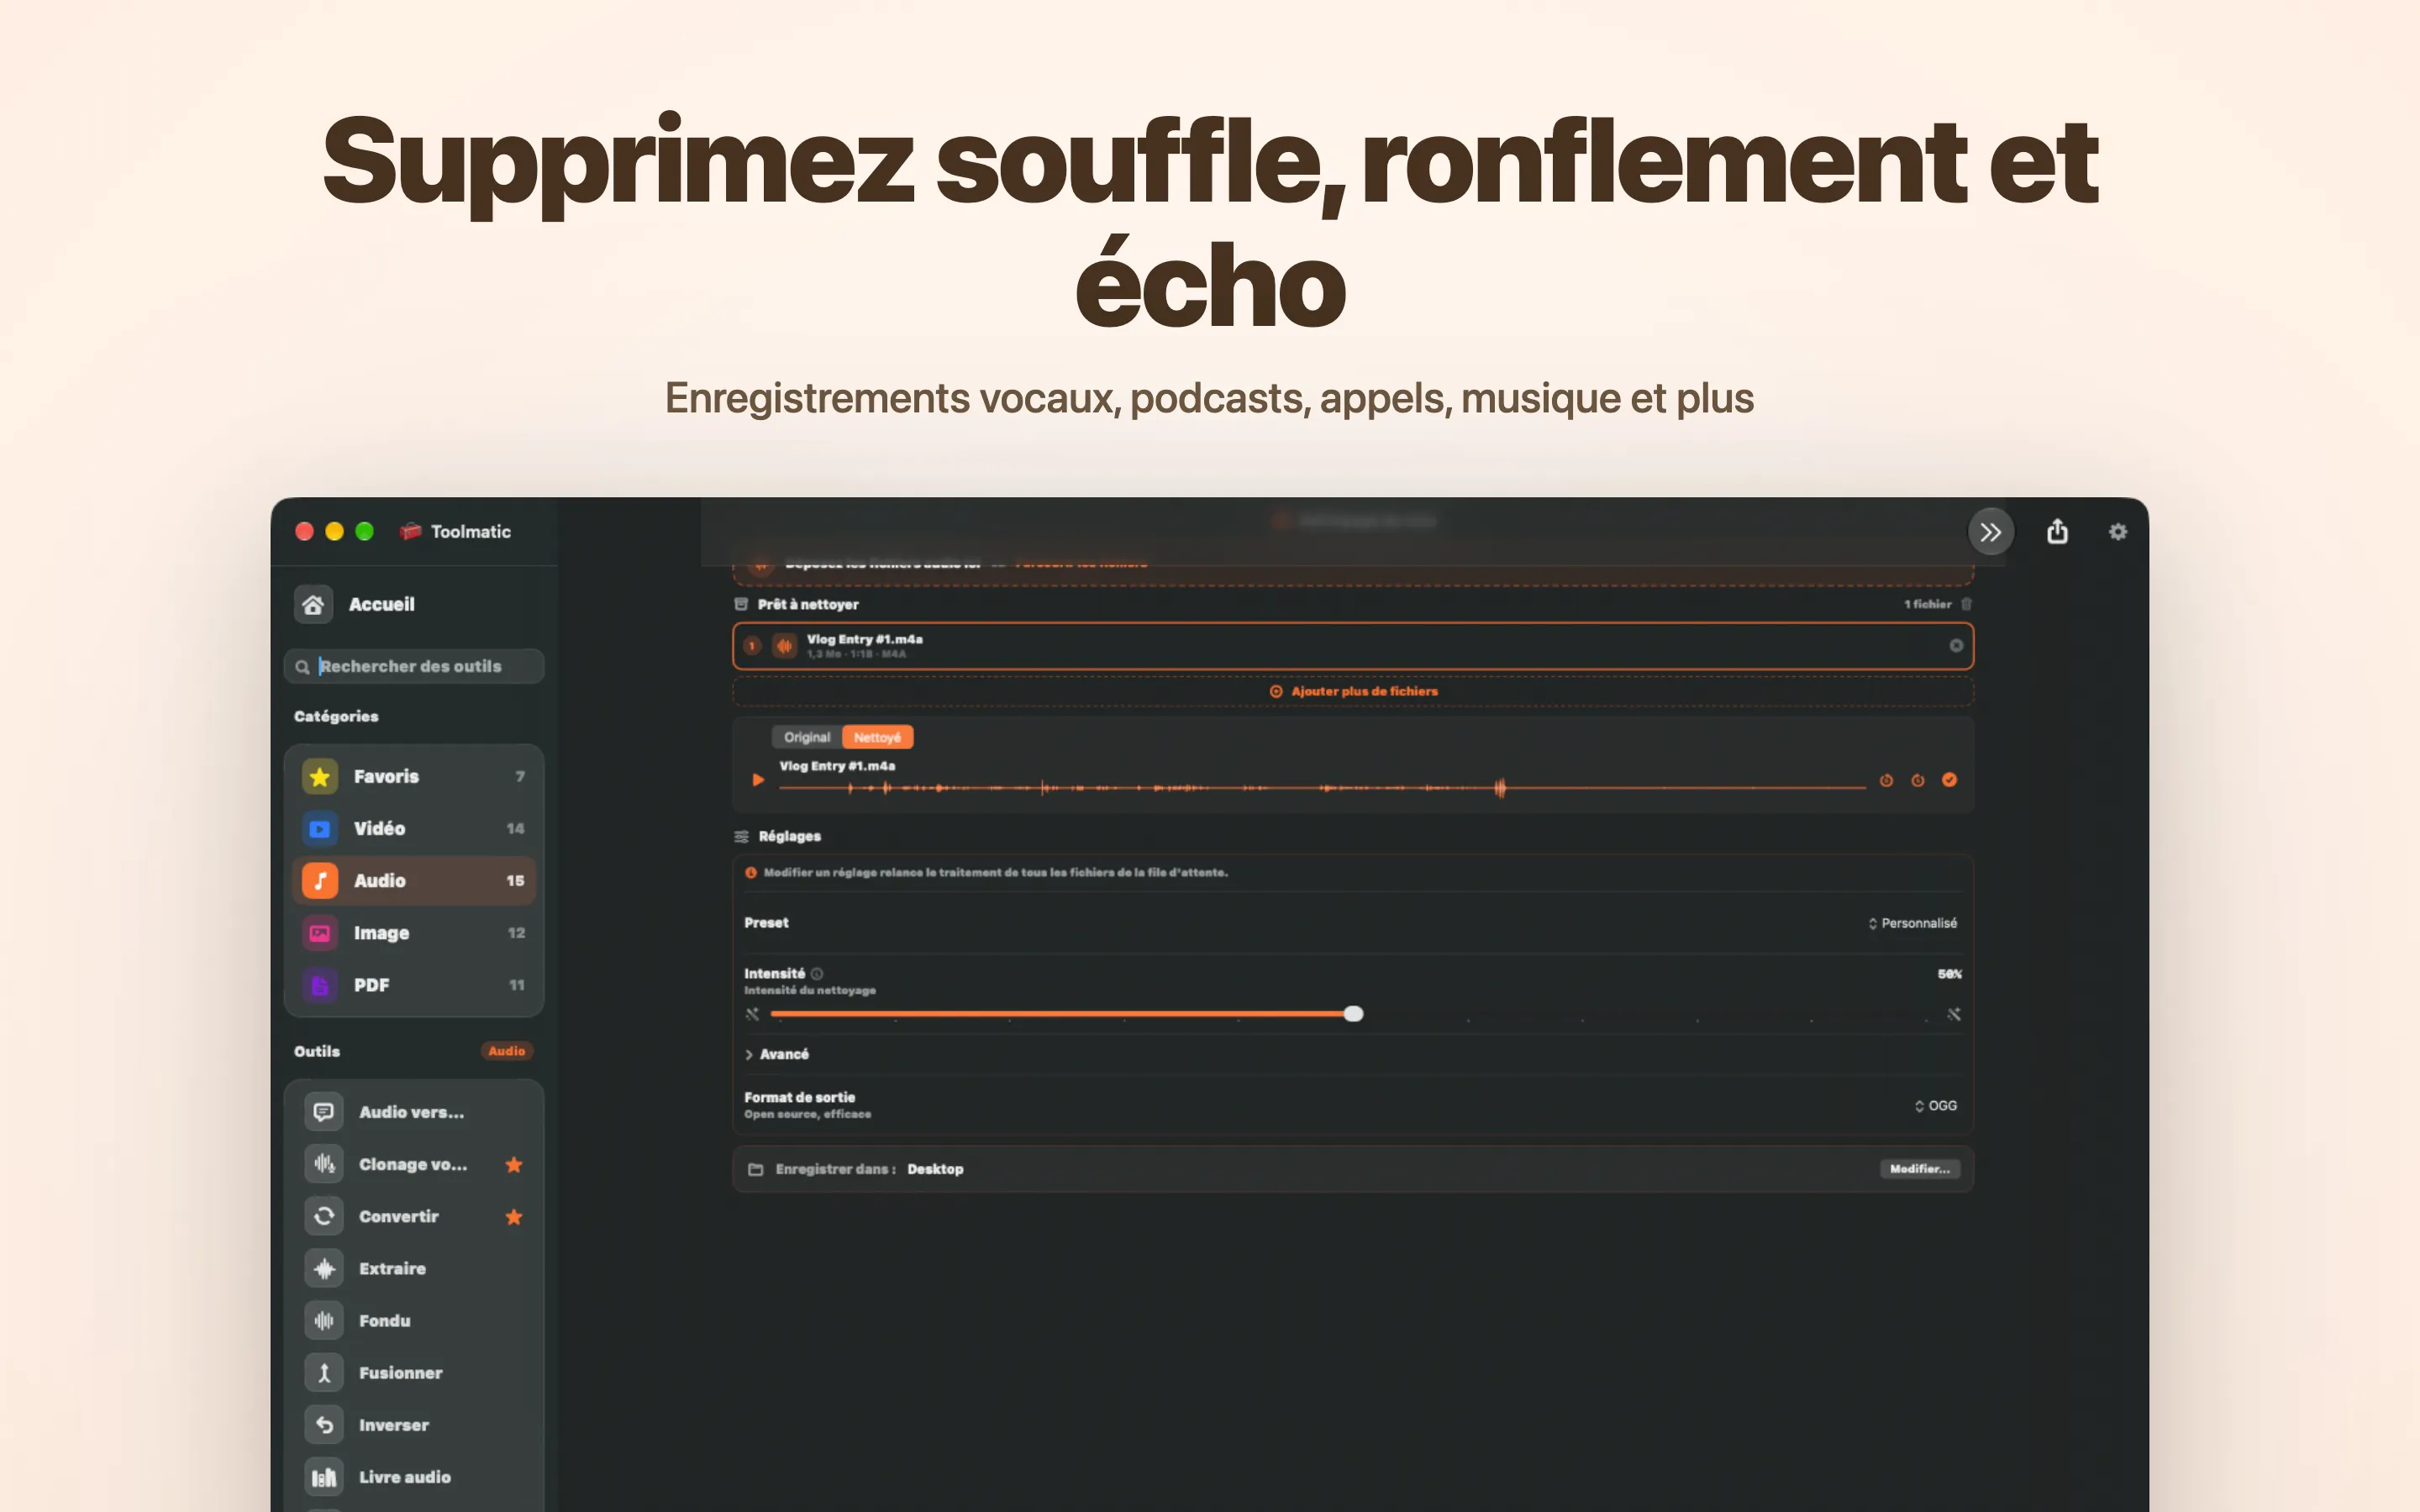Select the PDF category
Viewport: 2420px width, 1512px height.
[414, 985]
